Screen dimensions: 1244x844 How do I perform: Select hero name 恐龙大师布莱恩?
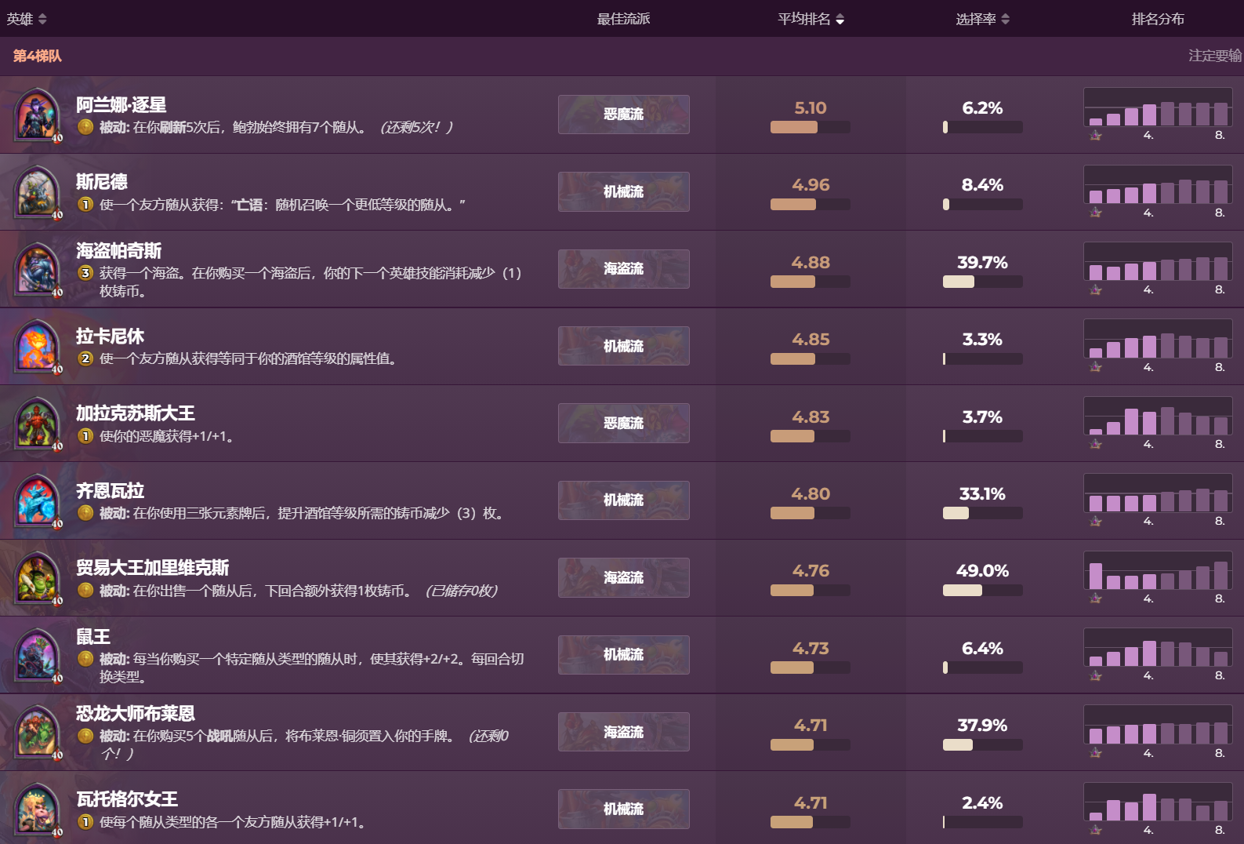coord(136,714)
